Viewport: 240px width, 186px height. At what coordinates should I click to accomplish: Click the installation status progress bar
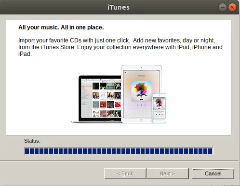[x=119, y=151]
